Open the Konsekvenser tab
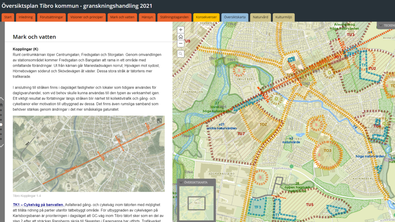The width and height of the screenshot is (395, 222). pyautogui.click(x=206, y=17)
